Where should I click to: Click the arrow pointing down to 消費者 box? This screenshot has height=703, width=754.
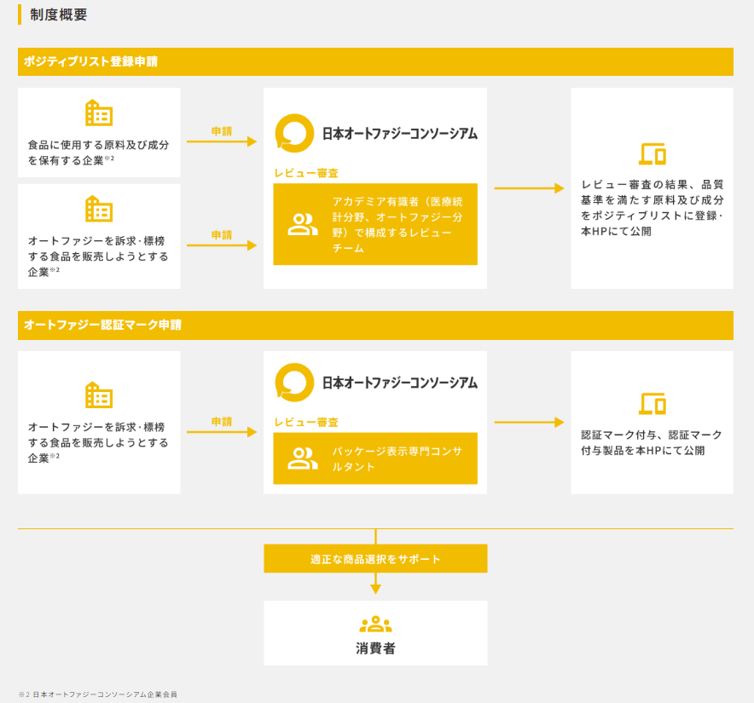(375, 584)
